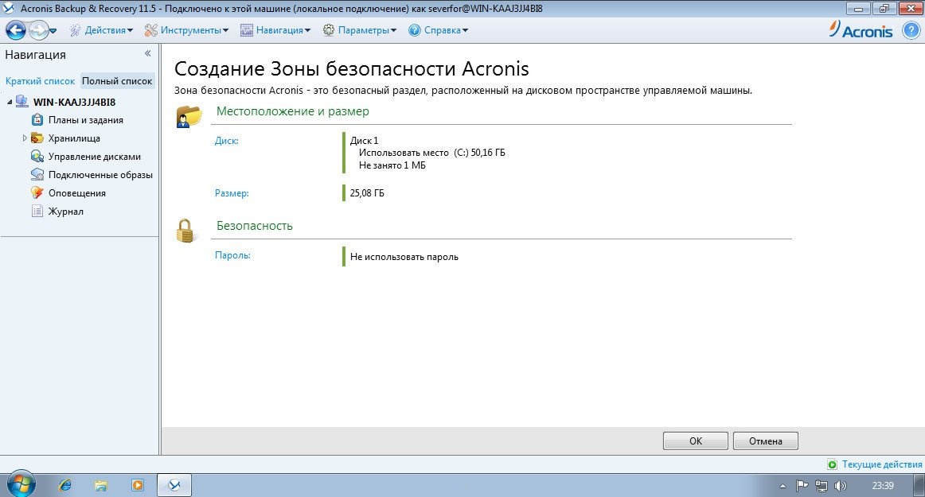
Task: Click the Управление дисками icon
Action: pyautogui.click(x=37, y=156)
